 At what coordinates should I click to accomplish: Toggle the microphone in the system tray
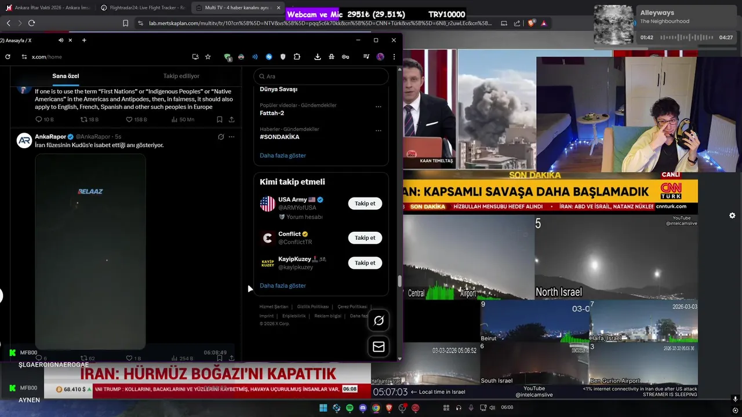coord(471,408)
